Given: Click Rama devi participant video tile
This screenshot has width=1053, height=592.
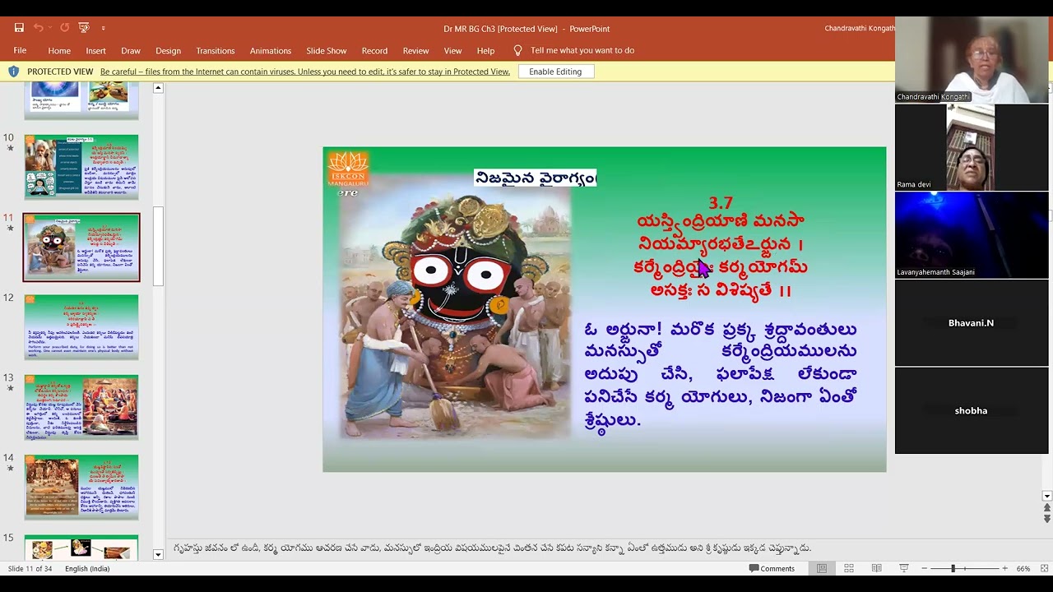Looking at the screenshot, I should pos(972,147).
